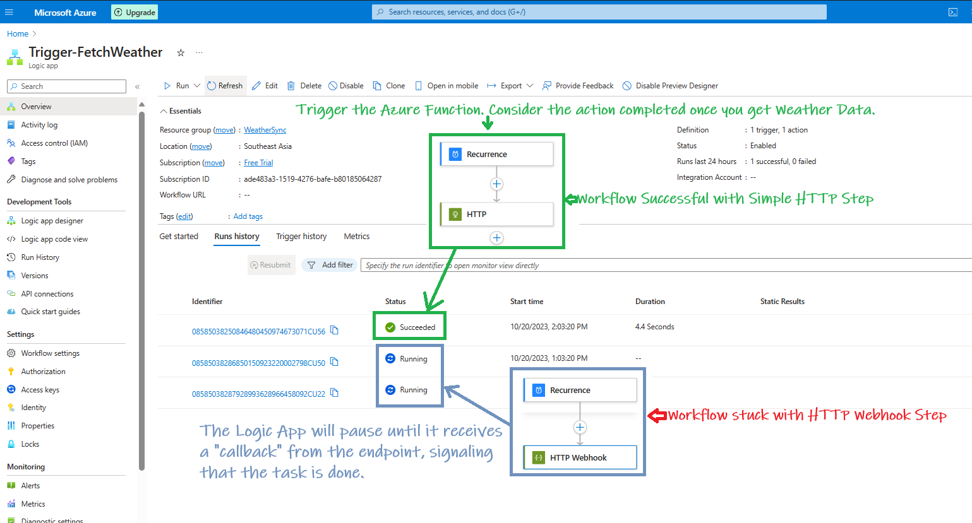Viewport: 972px width, 523px height.
Task: Click the Resubmit button
Action: click(271, 265)
